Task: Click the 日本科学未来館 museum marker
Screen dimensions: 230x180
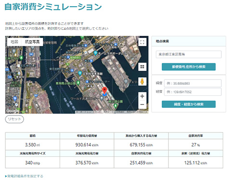Action: point(80,73)
